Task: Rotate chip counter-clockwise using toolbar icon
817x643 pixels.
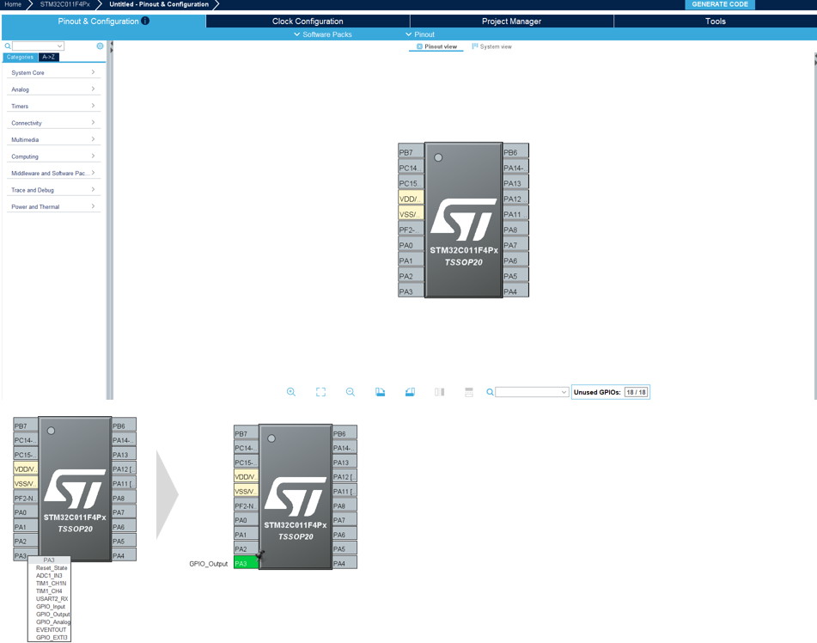Action: coord(410,392)
